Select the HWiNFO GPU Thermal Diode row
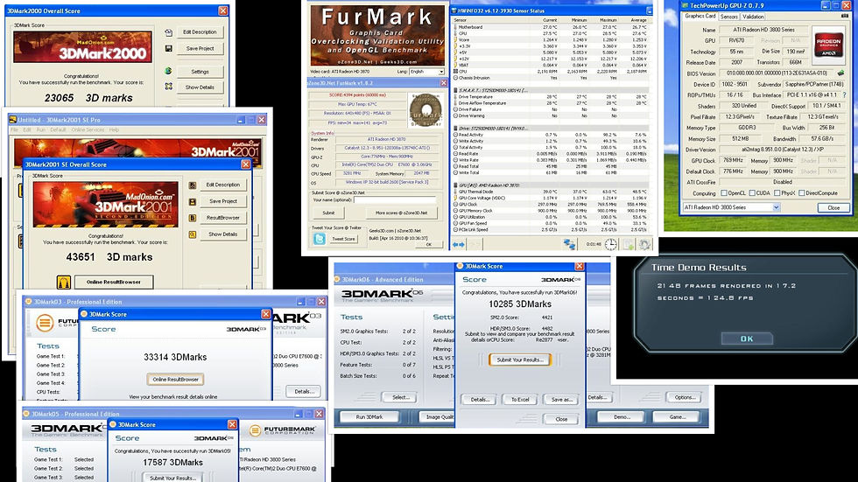The height and width of the screenshot is (482, 858). click(551, 192)
